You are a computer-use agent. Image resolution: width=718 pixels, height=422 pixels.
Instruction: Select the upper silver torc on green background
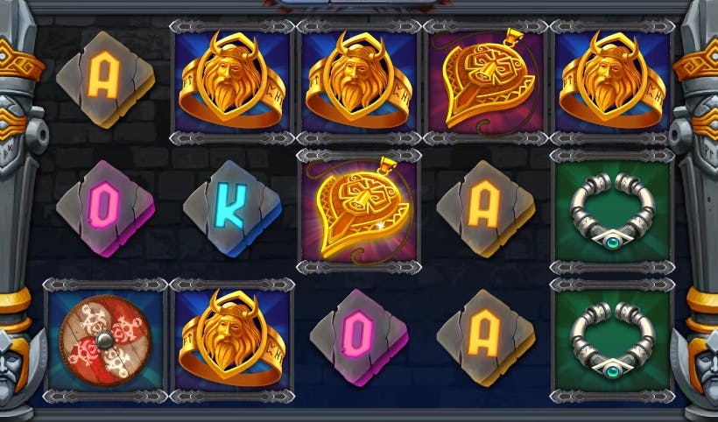[613, 212]
